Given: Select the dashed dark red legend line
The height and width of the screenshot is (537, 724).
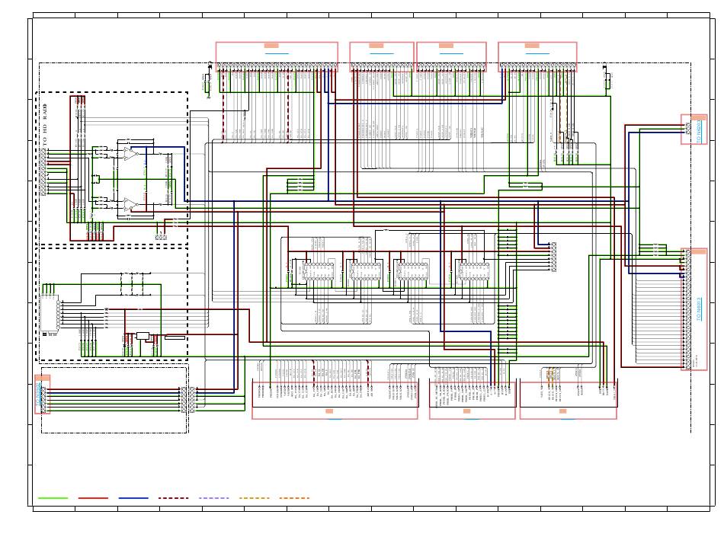Looking at the screenshot, I should click(174, 498).
